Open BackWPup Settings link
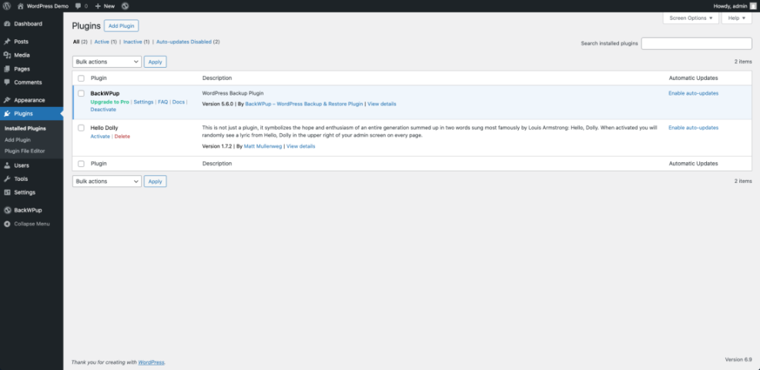Viewport: 760px width, 370px height. click(143, 102)
